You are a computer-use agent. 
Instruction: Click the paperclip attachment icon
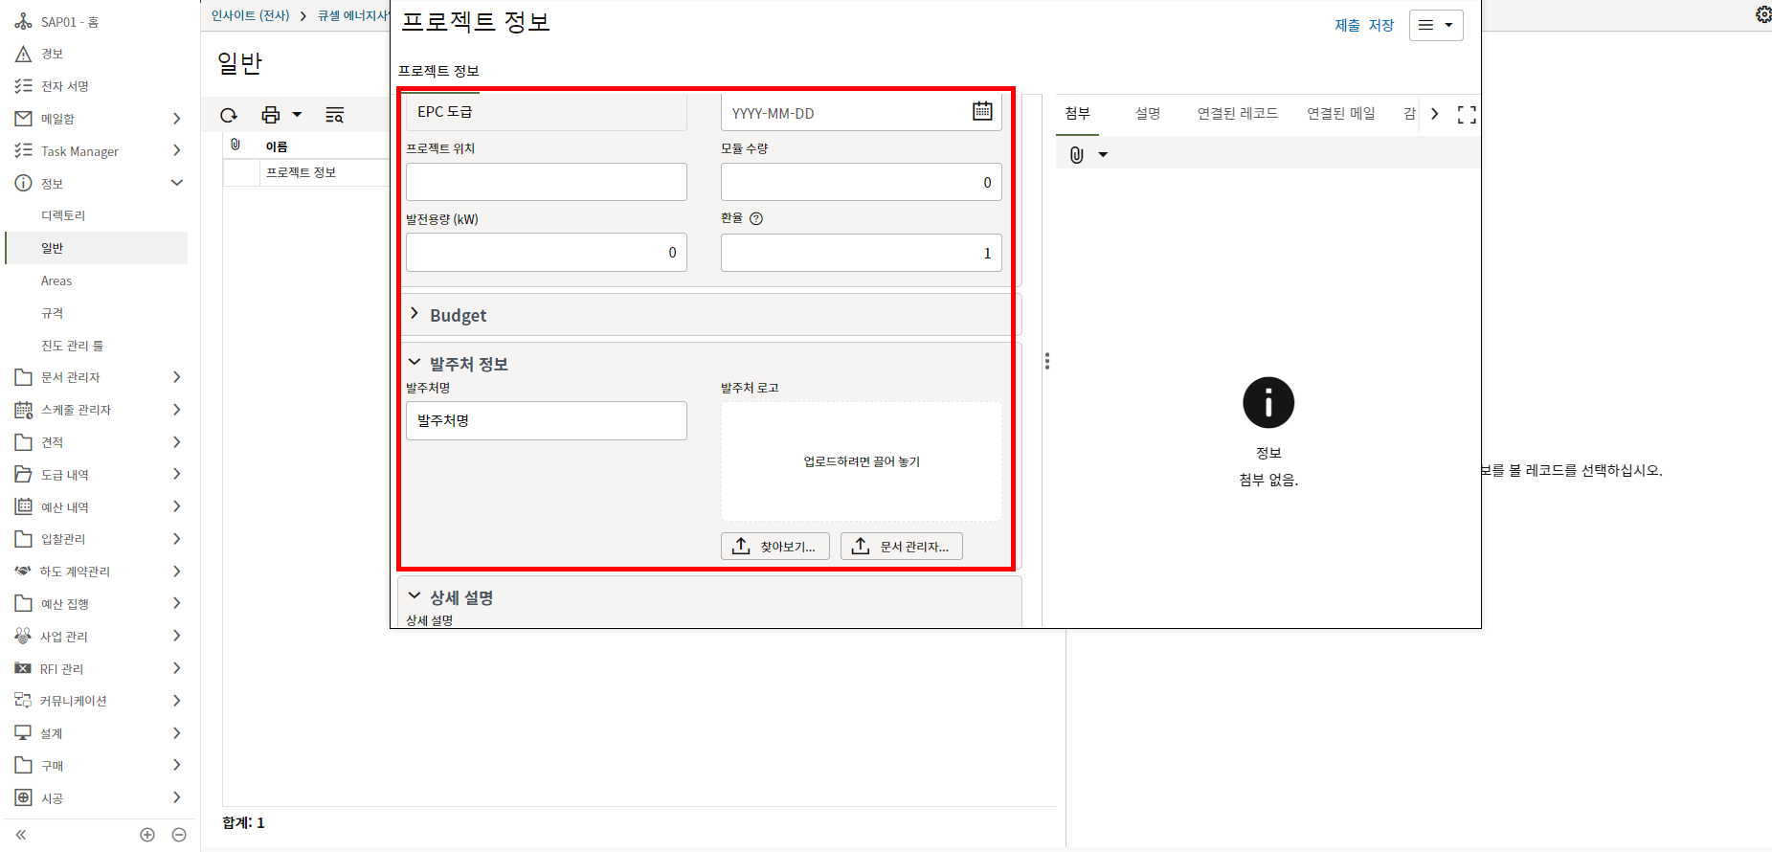pyautogui.click(x=1077, y=155)
